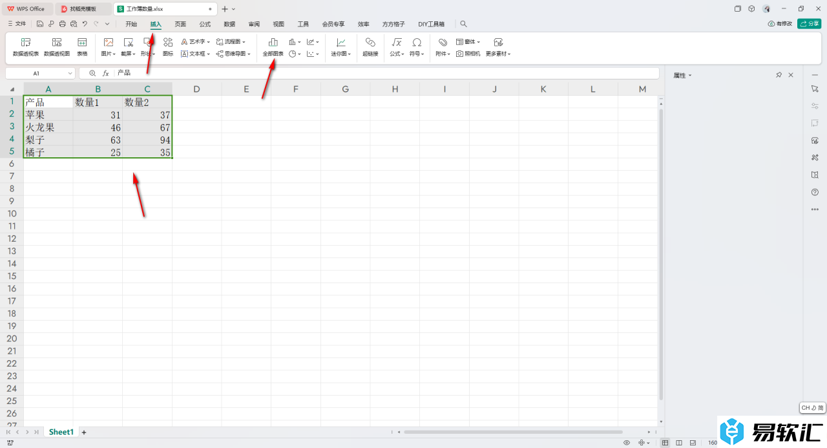The width and height of the screenshot is (827, 448).
Task: Switch to the 数据 ribbon tab
Action: coord(229,24)
